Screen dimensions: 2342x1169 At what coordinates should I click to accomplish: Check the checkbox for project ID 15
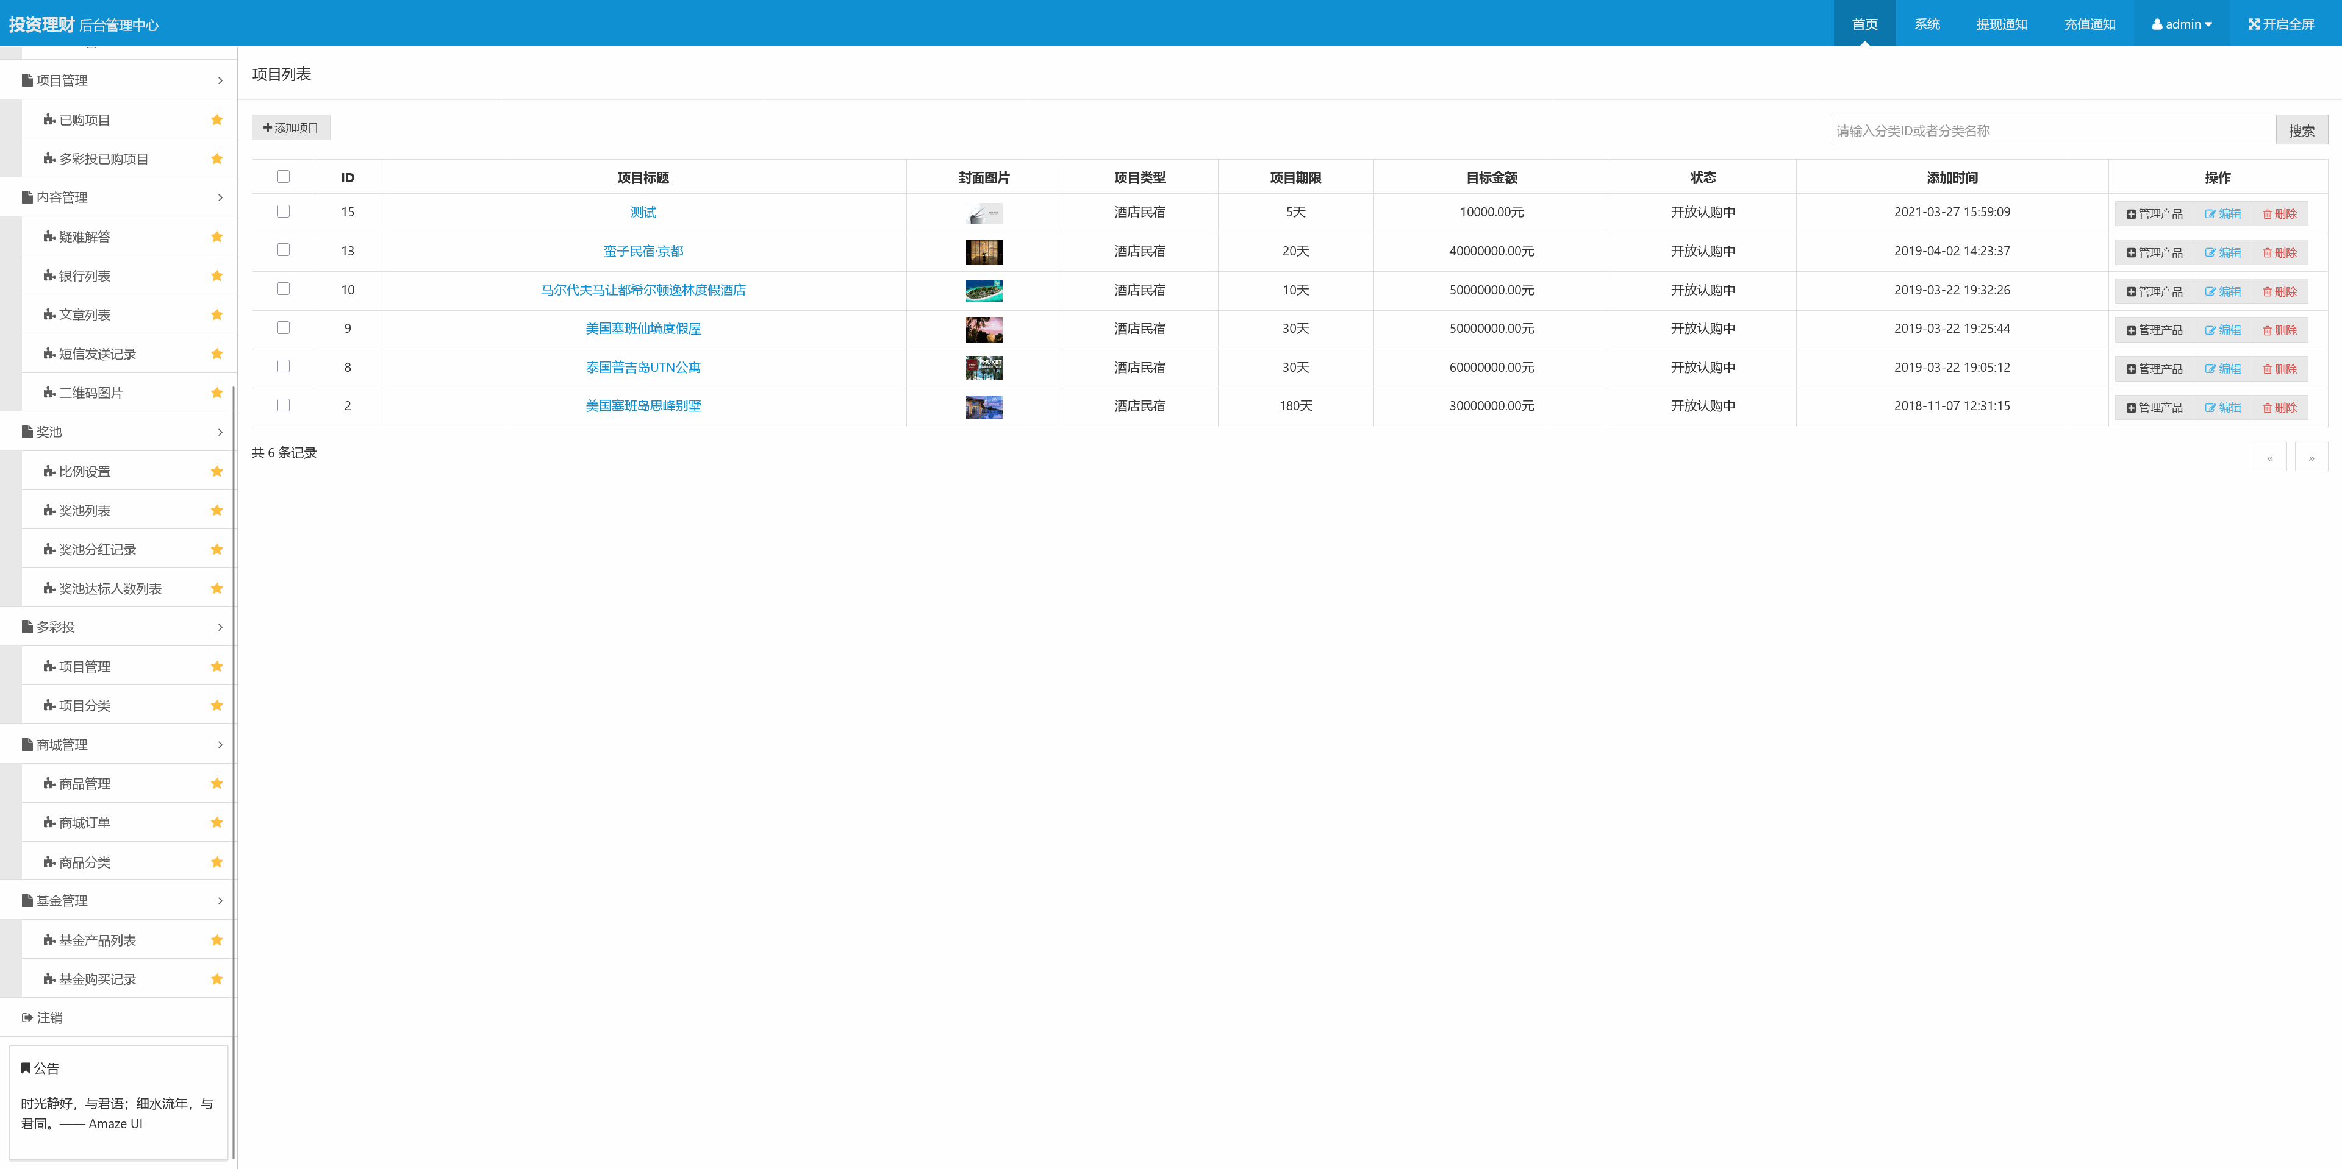[283, 211]
